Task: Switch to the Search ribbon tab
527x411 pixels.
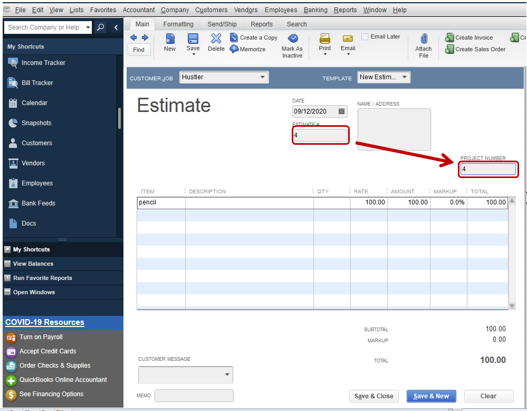Action: tap(297, 24)
